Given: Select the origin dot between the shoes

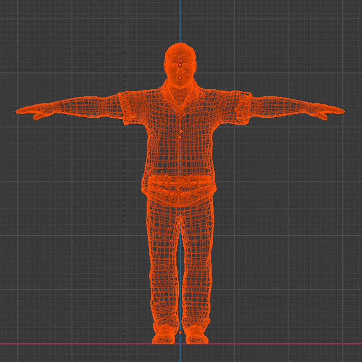Looking at the screenshot, I should [180, 333].
